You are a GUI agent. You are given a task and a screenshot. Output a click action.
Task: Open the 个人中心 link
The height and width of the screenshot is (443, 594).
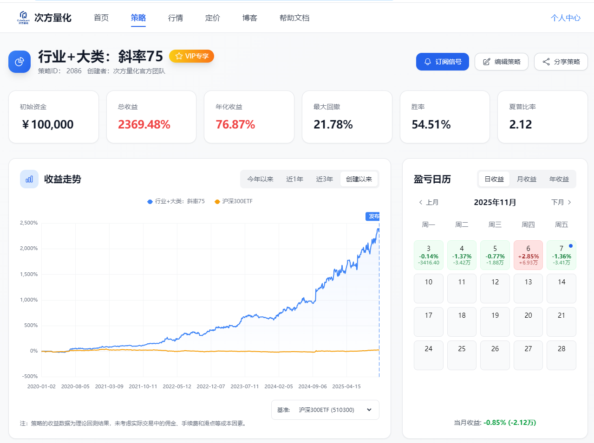click(565, 18)
